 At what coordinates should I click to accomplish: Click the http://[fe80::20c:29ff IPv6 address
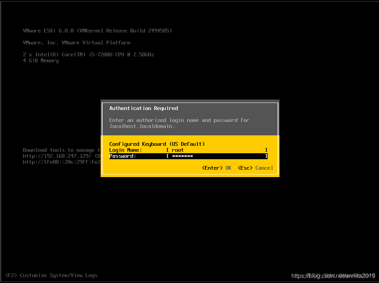[x=61, y=162]
